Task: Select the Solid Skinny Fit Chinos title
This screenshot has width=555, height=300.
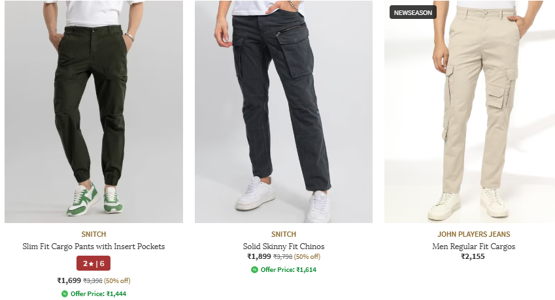Action: click(283, 247)
